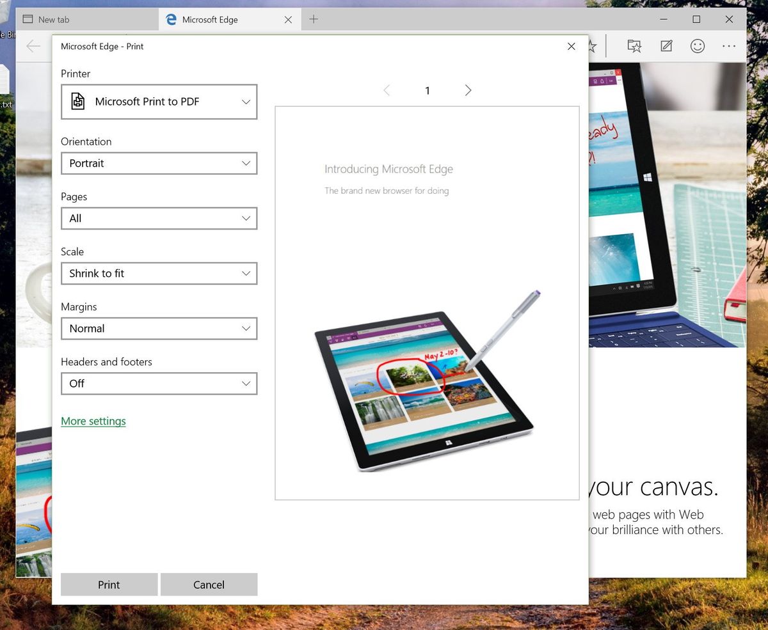
Task: Open the Hub favorites panel icon
Action: [634, 45]
